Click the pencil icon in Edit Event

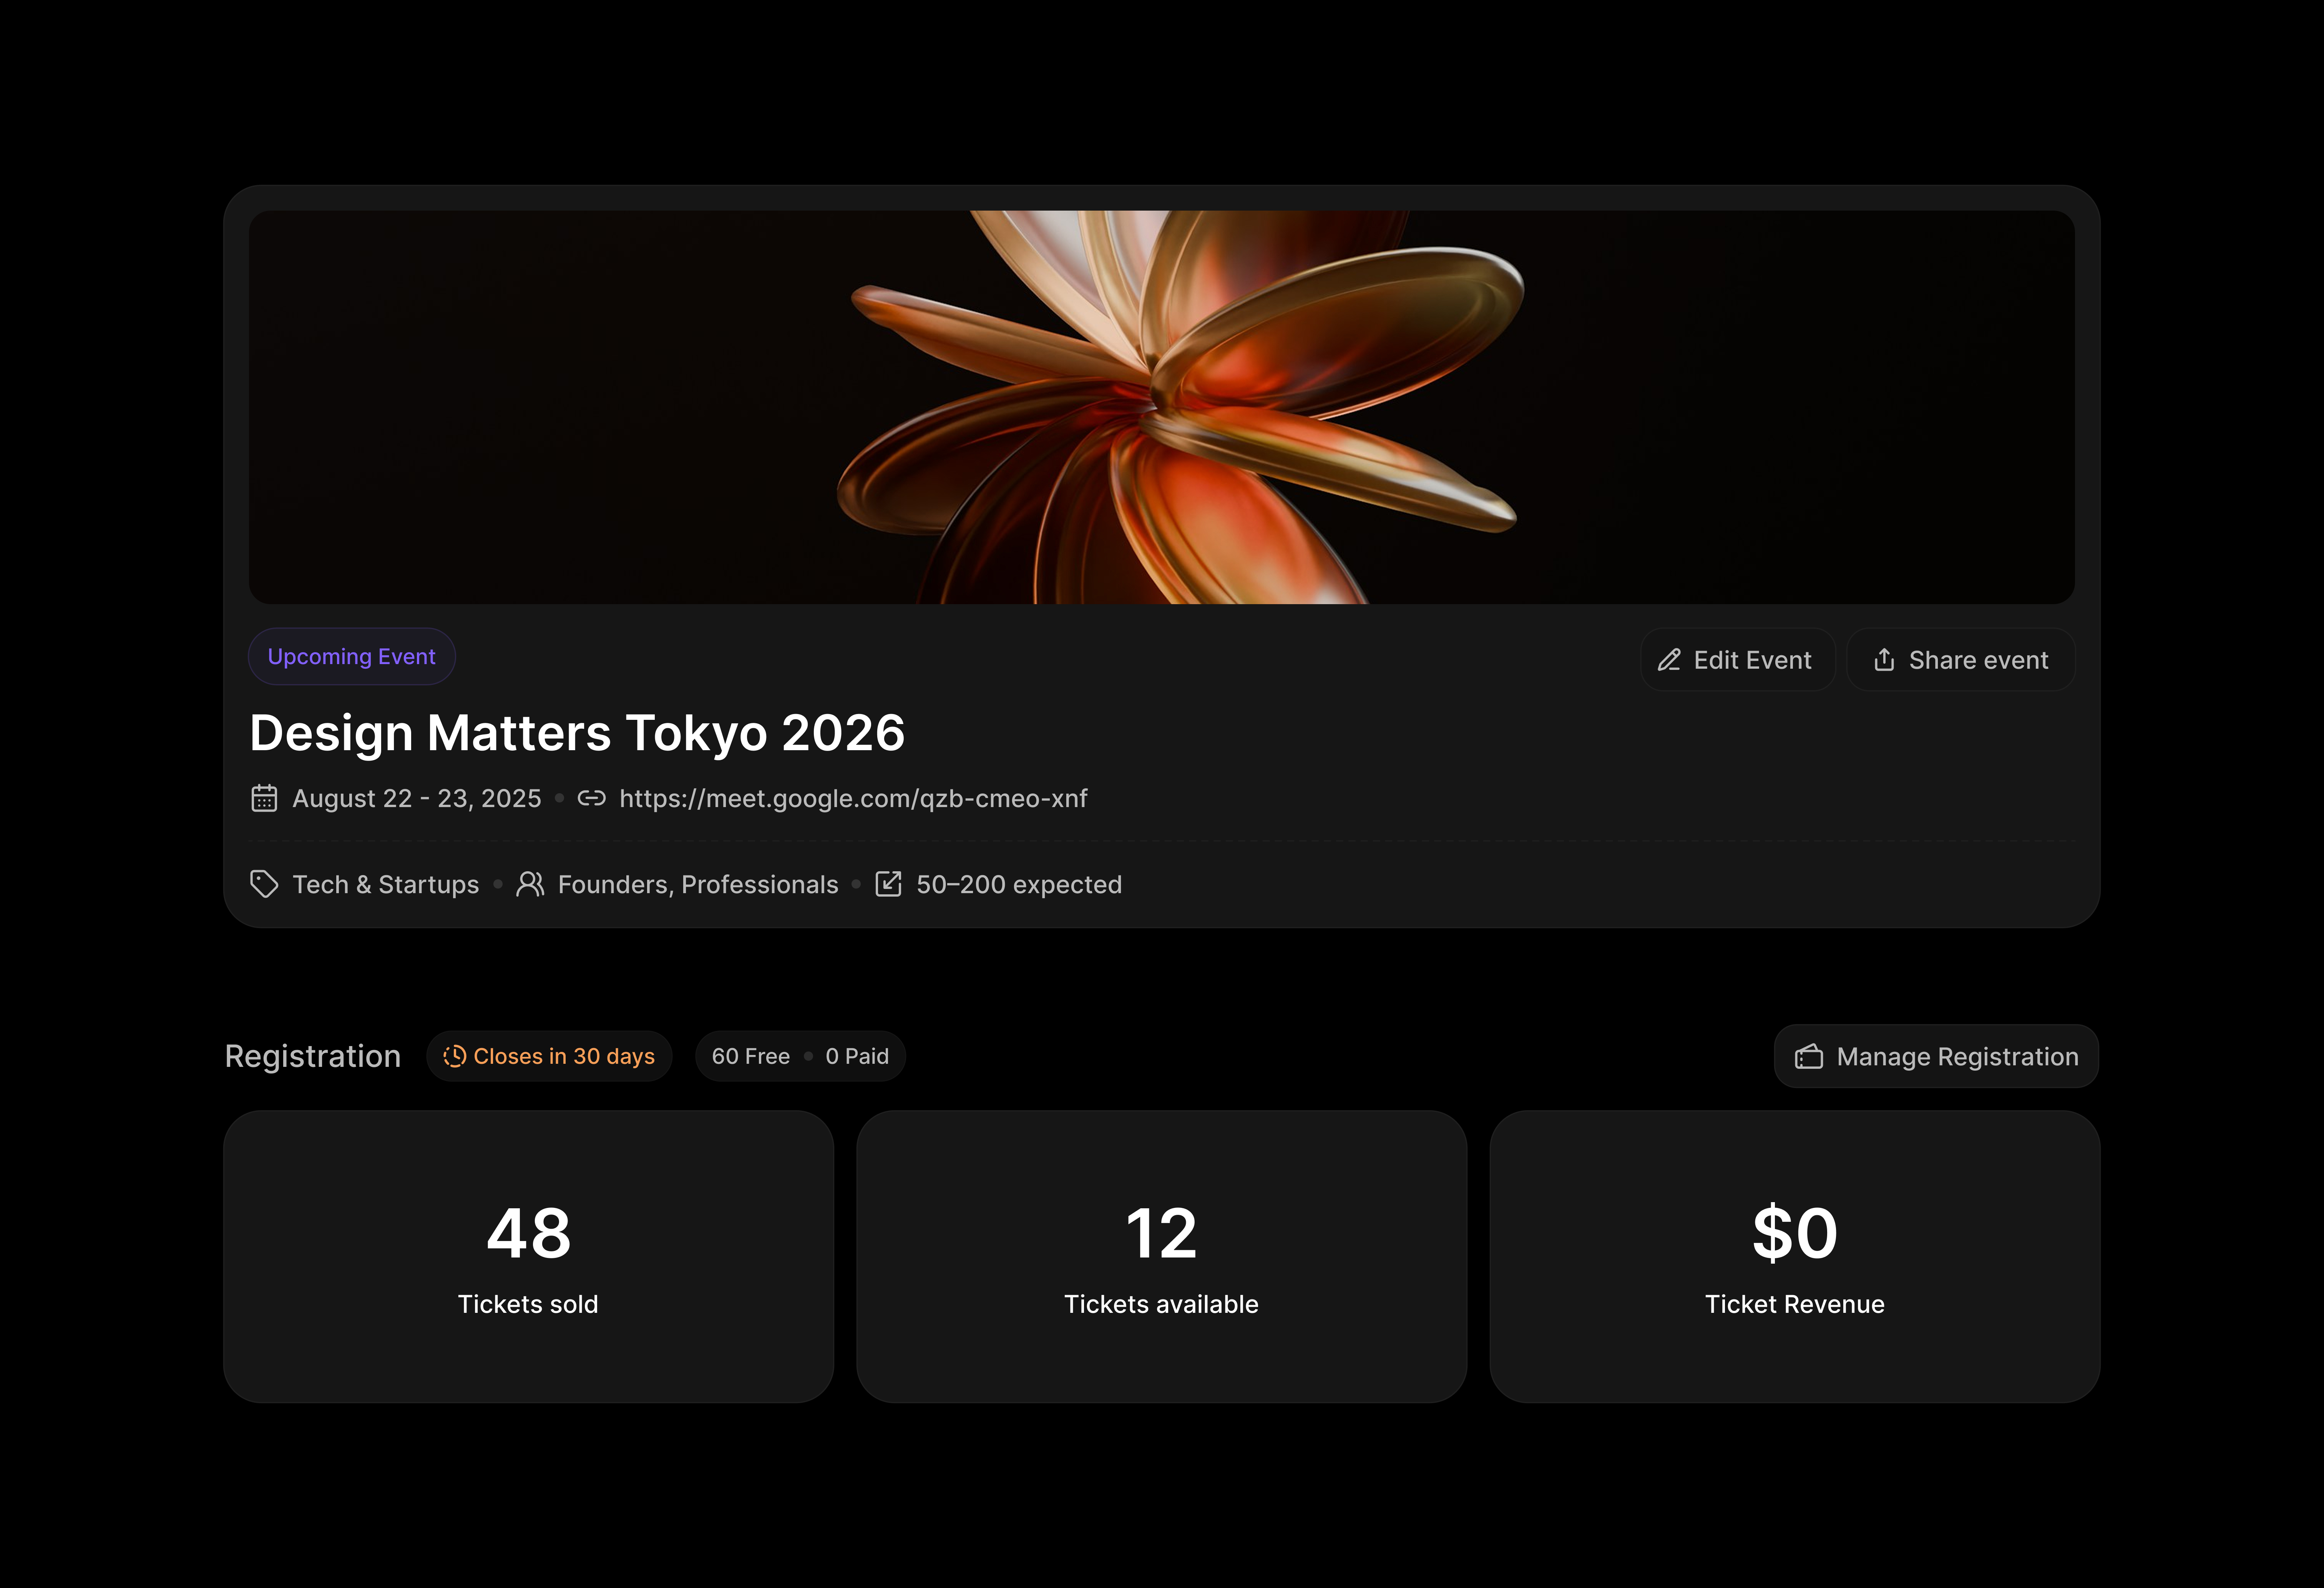1668,660
